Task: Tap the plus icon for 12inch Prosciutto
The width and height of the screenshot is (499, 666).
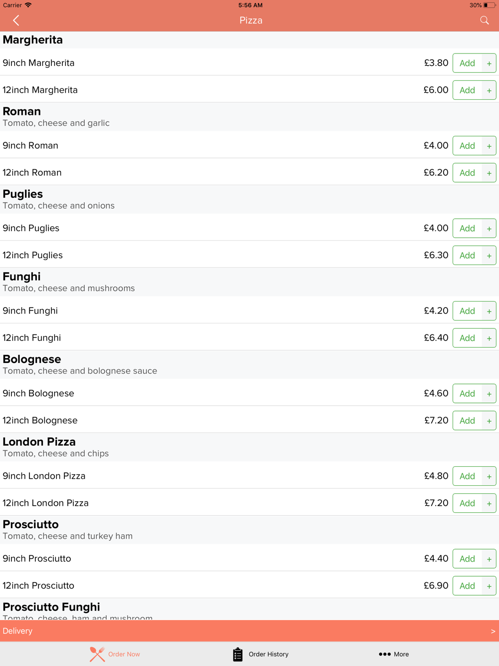Action: (x=489, y=586)
